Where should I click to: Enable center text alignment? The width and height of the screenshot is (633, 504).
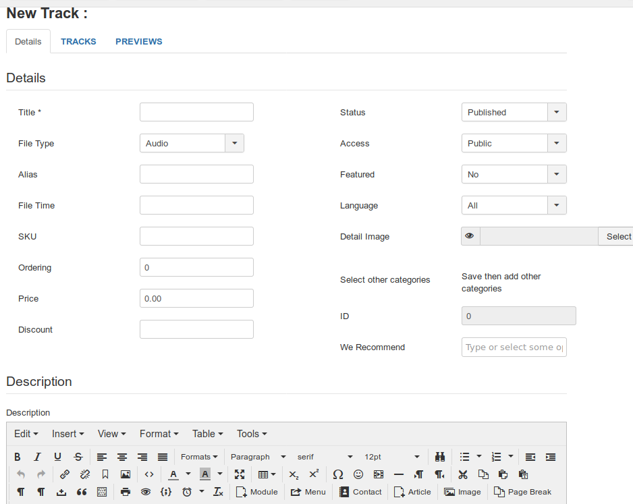(121, 457)
